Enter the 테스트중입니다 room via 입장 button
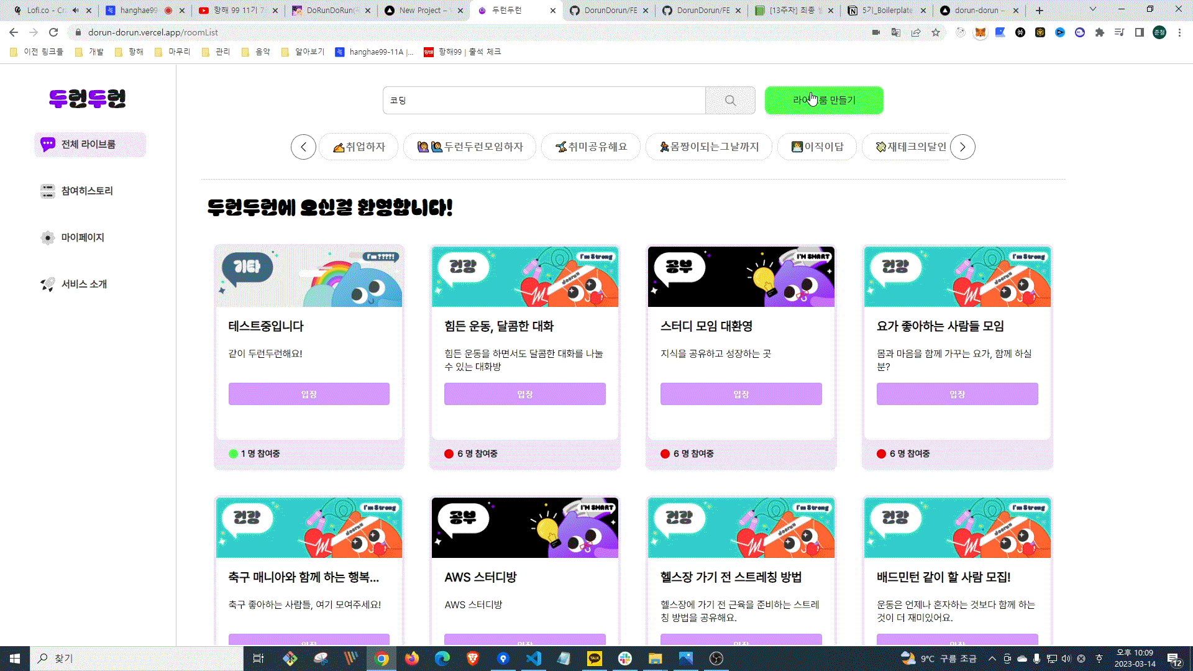1193x671 pixels. coord(309,394)
